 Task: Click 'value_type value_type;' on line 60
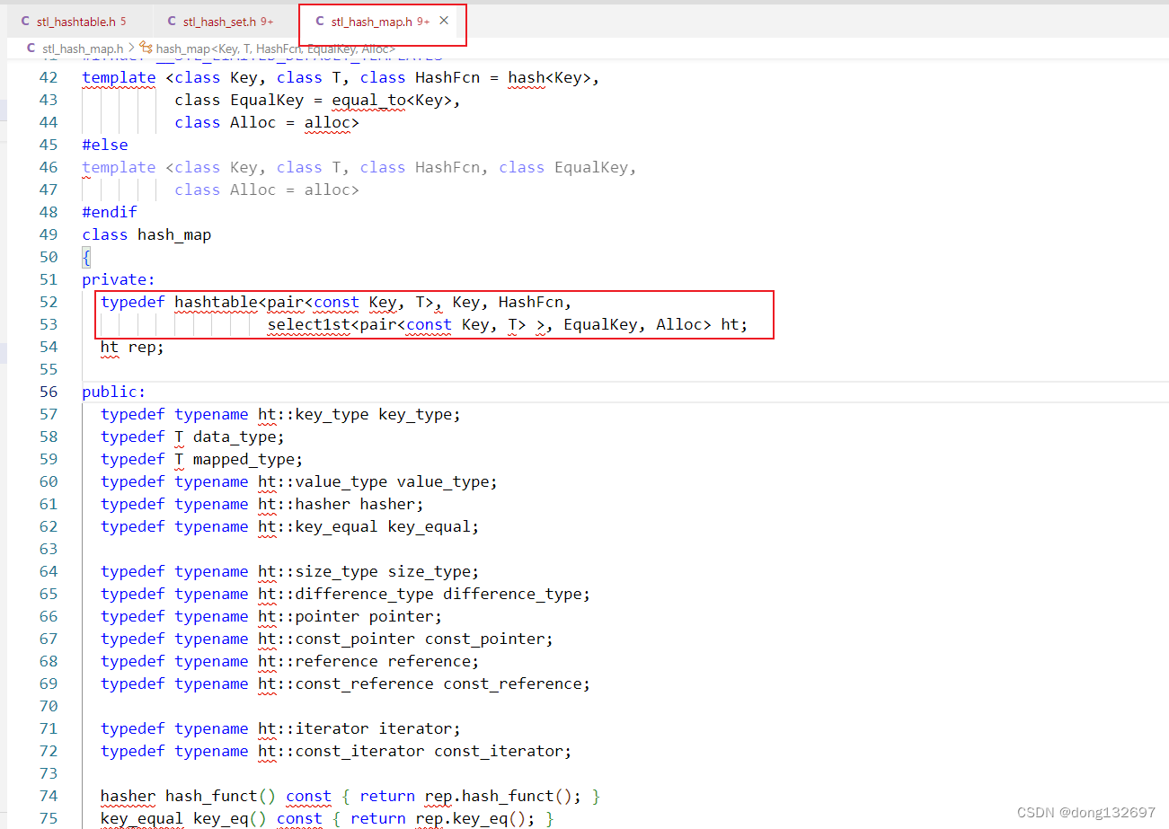[396, 481]
